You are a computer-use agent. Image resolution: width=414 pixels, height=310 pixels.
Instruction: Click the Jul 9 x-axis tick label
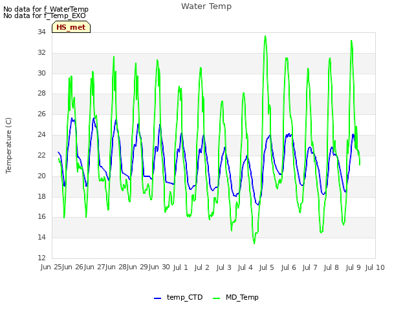353,267
